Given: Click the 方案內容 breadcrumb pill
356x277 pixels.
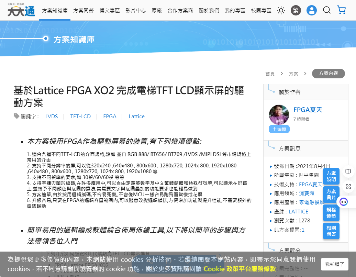Looking at the screenshot, I should click(328, 74).
